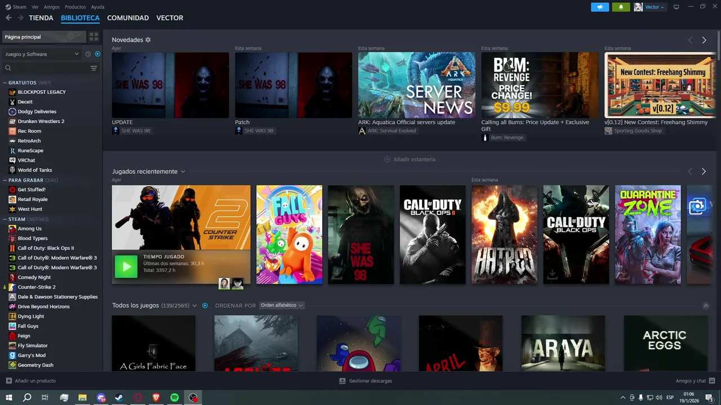
Task: Open advanced filters icon beside search
Action: [x=94, y=68]
